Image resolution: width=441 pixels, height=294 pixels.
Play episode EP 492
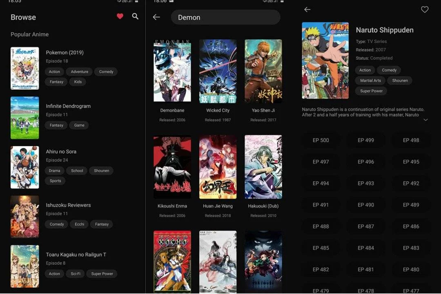[411, 183]
